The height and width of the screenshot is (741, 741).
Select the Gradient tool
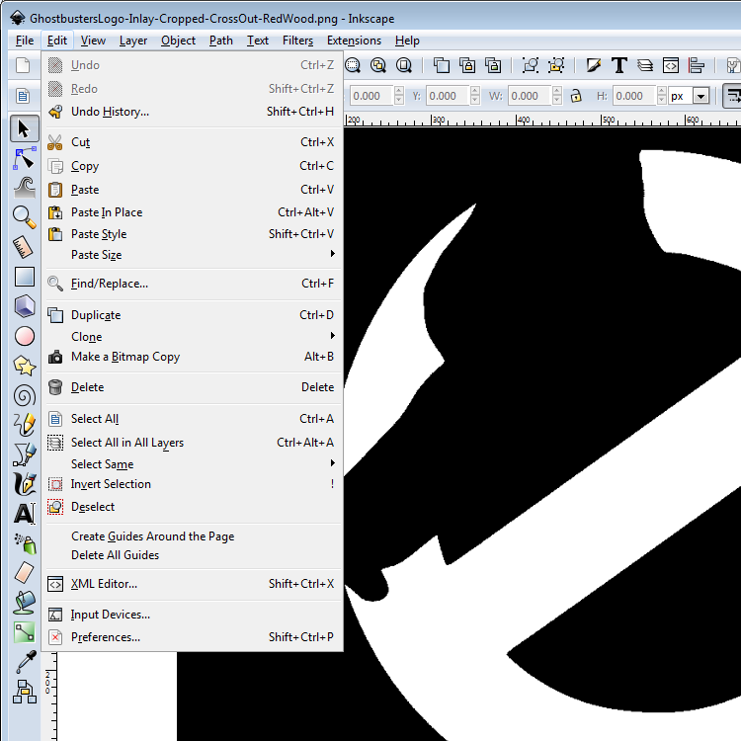[x=24, y=632]
